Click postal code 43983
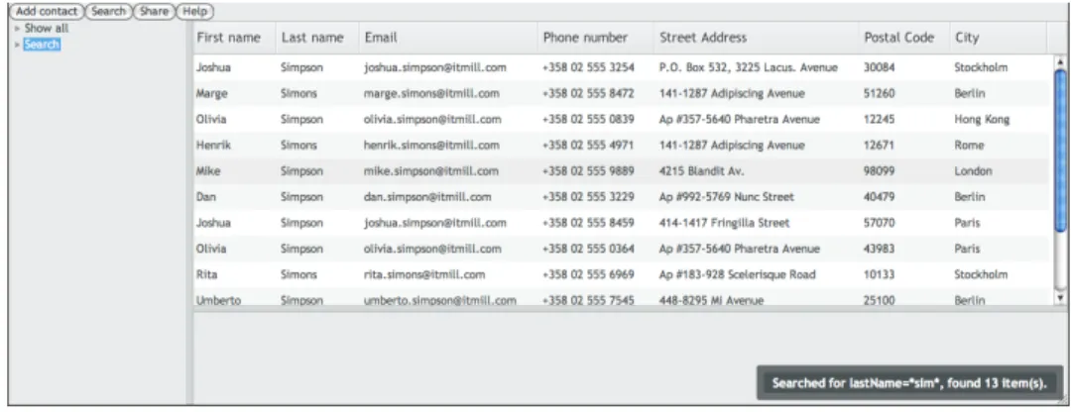1071x412 pixels. (x=879, y=249)
